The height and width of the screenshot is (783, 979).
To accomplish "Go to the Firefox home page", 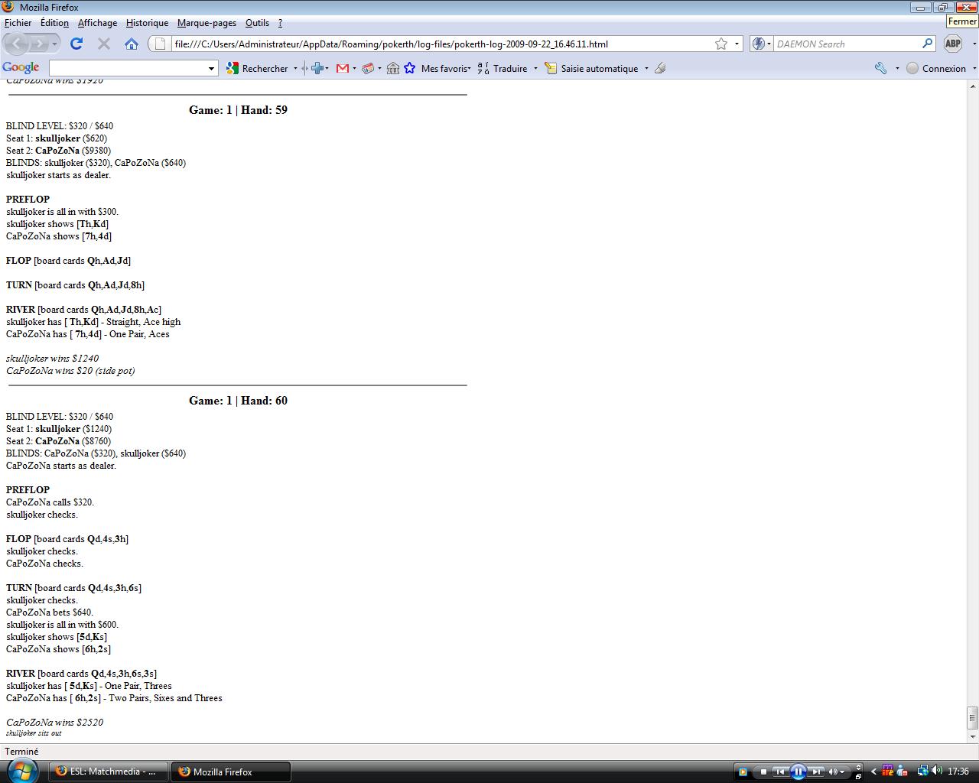I will tap(132, 44).
